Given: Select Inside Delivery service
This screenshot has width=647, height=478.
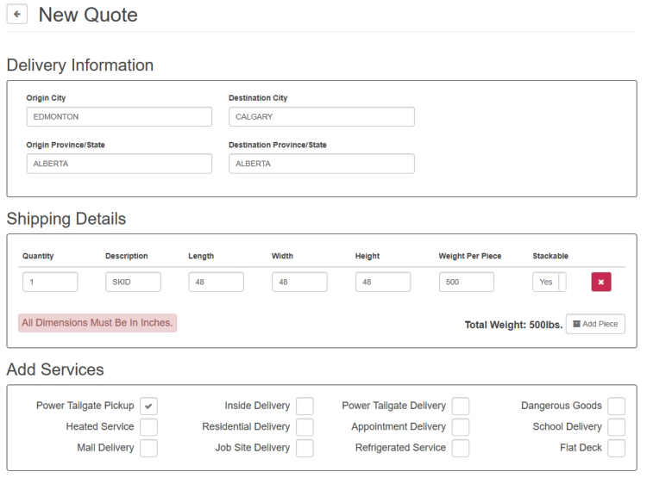Looking at the screenshot, I should point(305,406).
